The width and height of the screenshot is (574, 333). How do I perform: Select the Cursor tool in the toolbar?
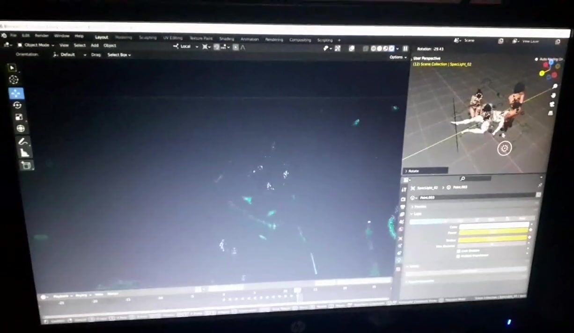[x=14, y=80]
